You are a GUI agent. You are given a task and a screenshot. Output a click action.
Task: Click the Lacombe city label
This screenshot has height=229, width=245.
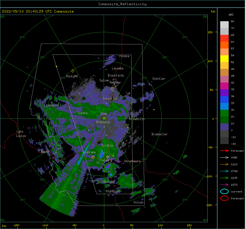[118, 68]
